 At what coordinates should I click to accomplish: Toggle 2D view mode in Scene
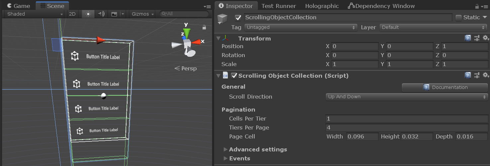[x=72, y=14]
